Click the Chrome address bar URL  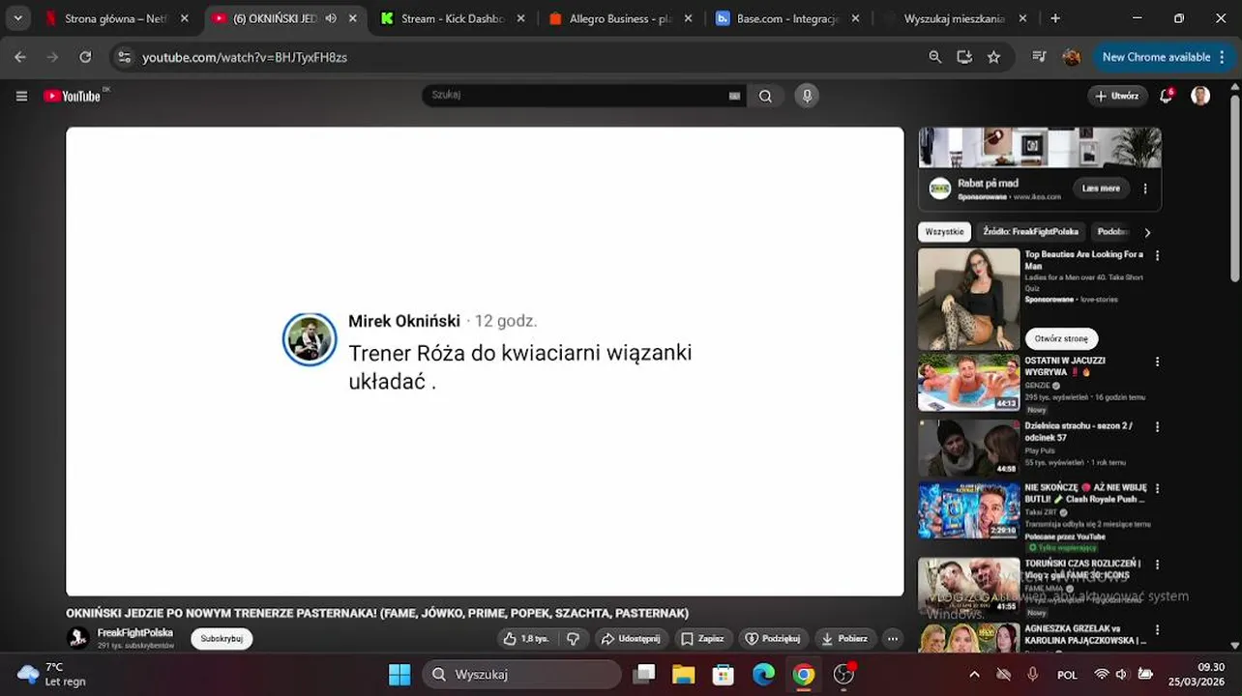click(x=245, y=57)
